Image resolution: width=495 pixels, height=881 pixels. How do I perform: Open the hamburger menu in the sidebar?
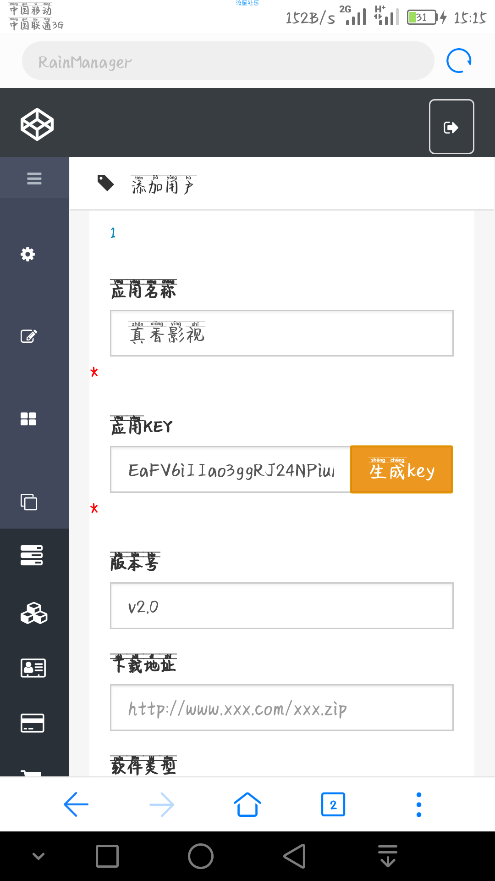(x=34, y=178)
